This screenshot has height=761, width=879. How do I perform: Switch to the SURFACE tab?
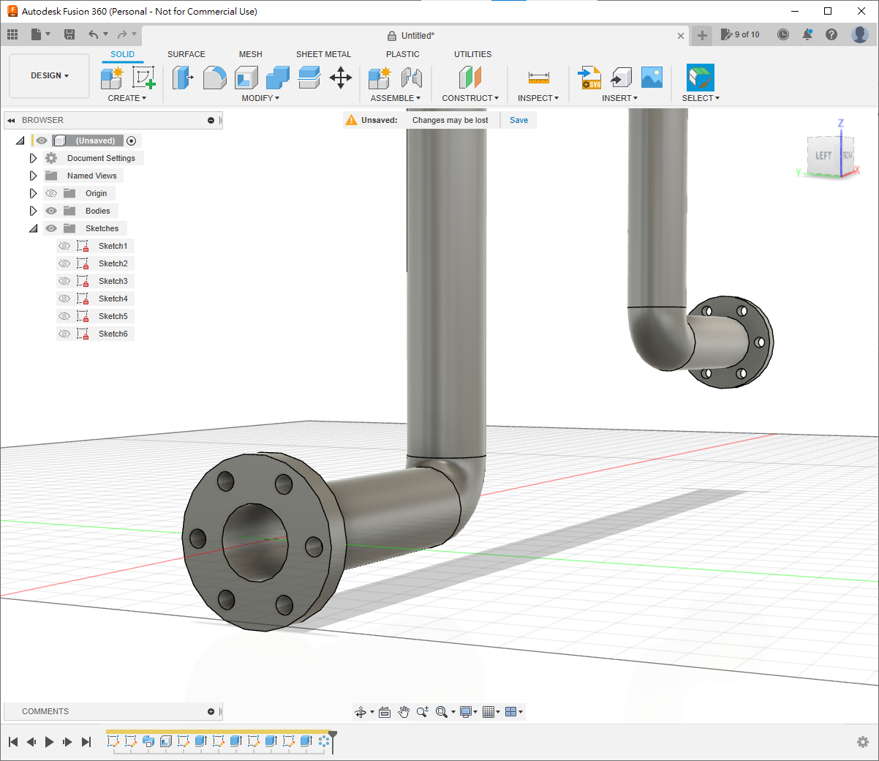pyautogui.click(x=186, y=54)
